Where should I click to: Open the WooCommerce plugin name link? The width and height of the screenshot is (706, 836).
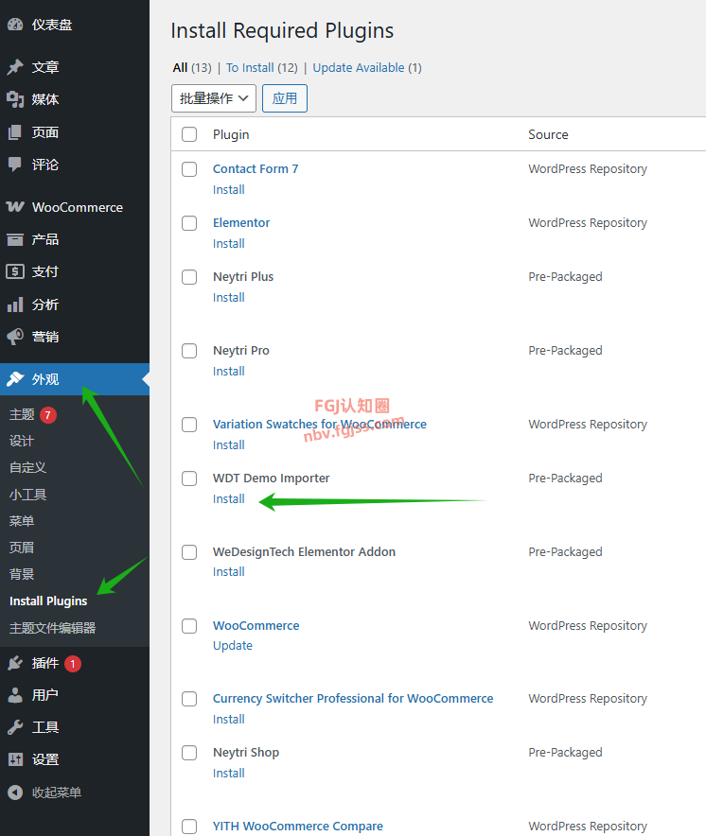pos(256,625)
